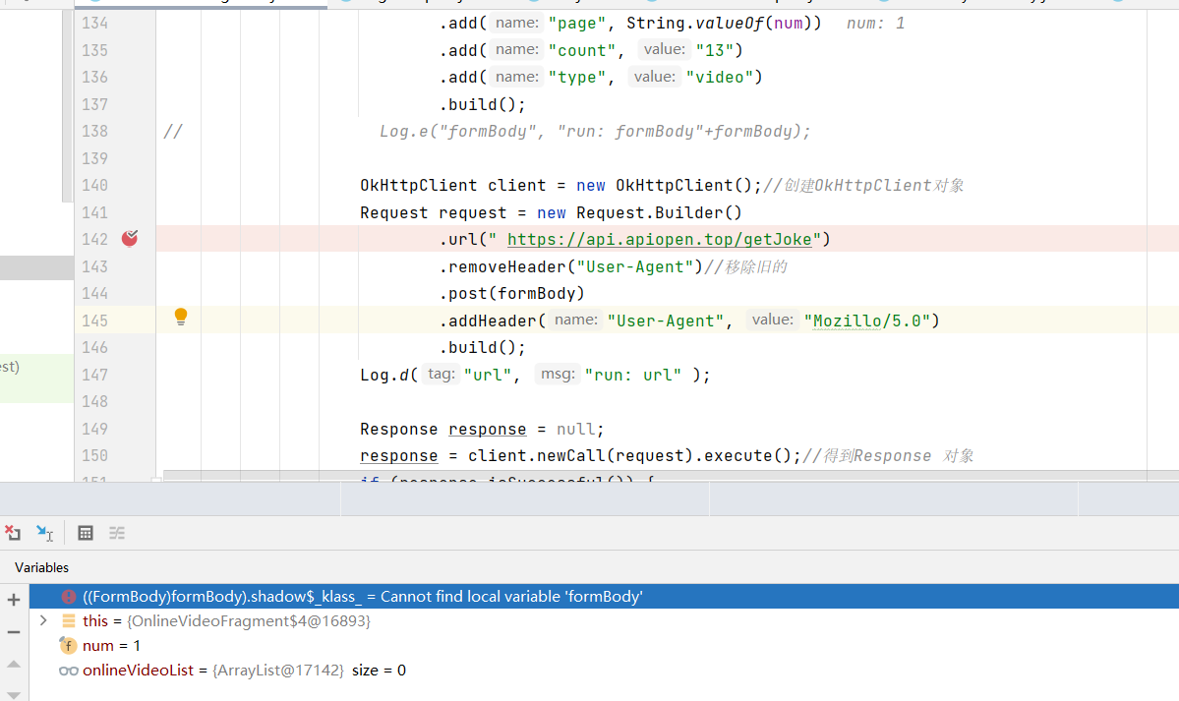Click the run to cursor icon
Image resolution: width=1179 pixels, height=701 pixels.
[44, 533]
